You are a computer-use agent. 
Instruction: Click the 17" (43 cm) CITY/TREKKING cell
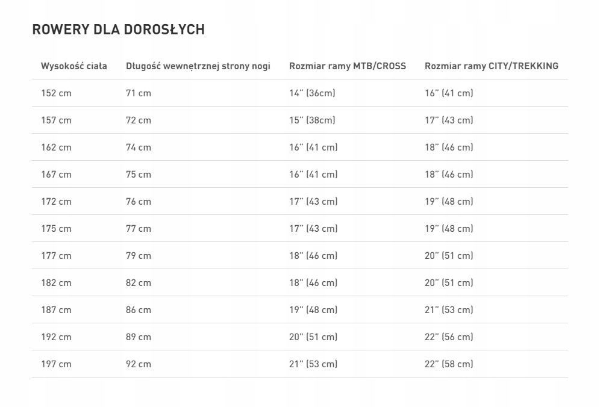pos(449,120)
